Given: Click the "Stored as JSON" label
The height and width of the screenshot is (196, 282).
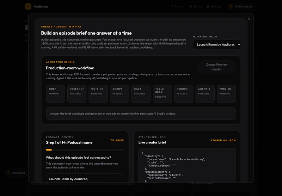Looking at the screenshot, I should tap(223, 140).
